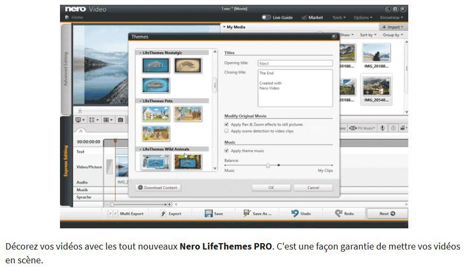Open the Tools menu
The height and width of the screenshot is (276, 472).
point(339,17)
